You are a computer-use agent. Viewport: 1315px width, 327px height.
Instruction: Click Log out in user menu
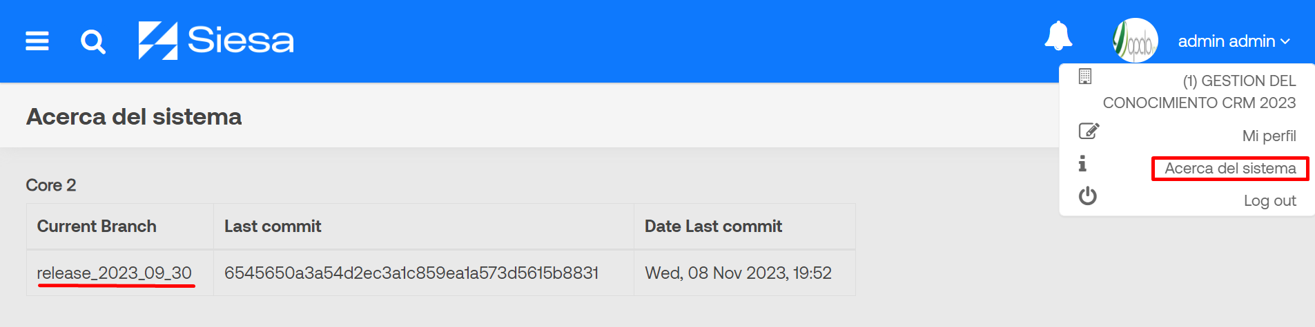click(x=1269, y=200)
